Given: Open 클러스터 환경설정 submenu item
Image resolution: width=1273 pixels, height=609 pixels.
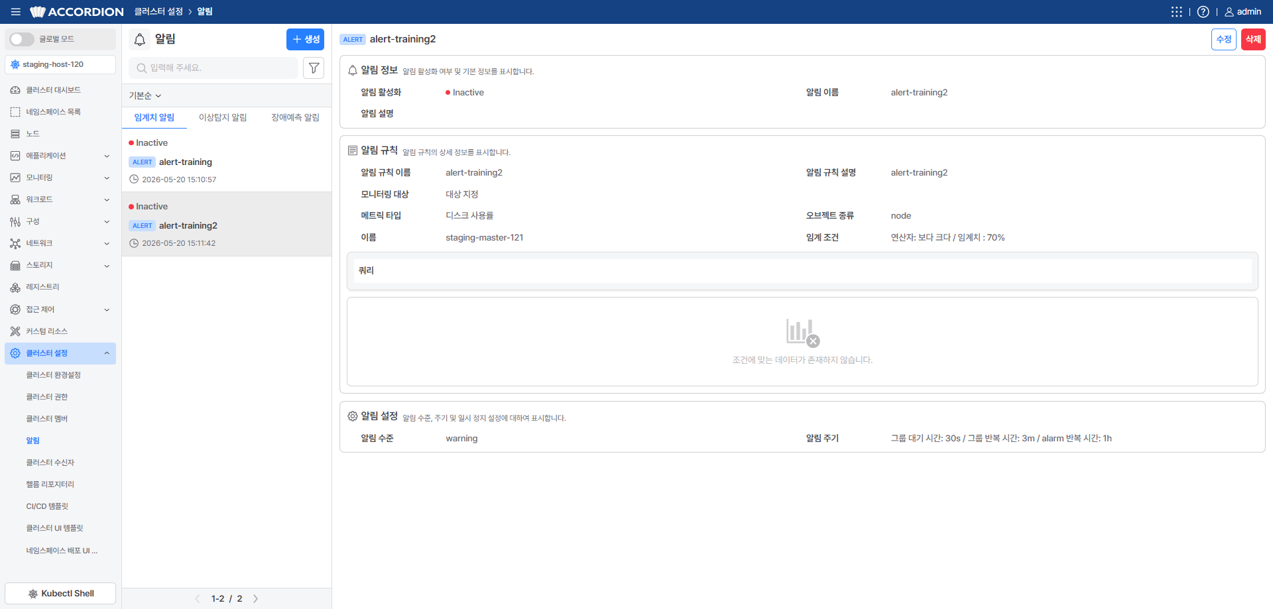Looking at the screenshot, I should pyautogui.click(x=54, y=375).
